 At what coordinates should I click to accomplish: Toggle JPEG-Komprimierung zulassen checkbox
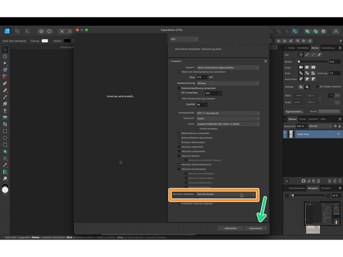point(179,98)
